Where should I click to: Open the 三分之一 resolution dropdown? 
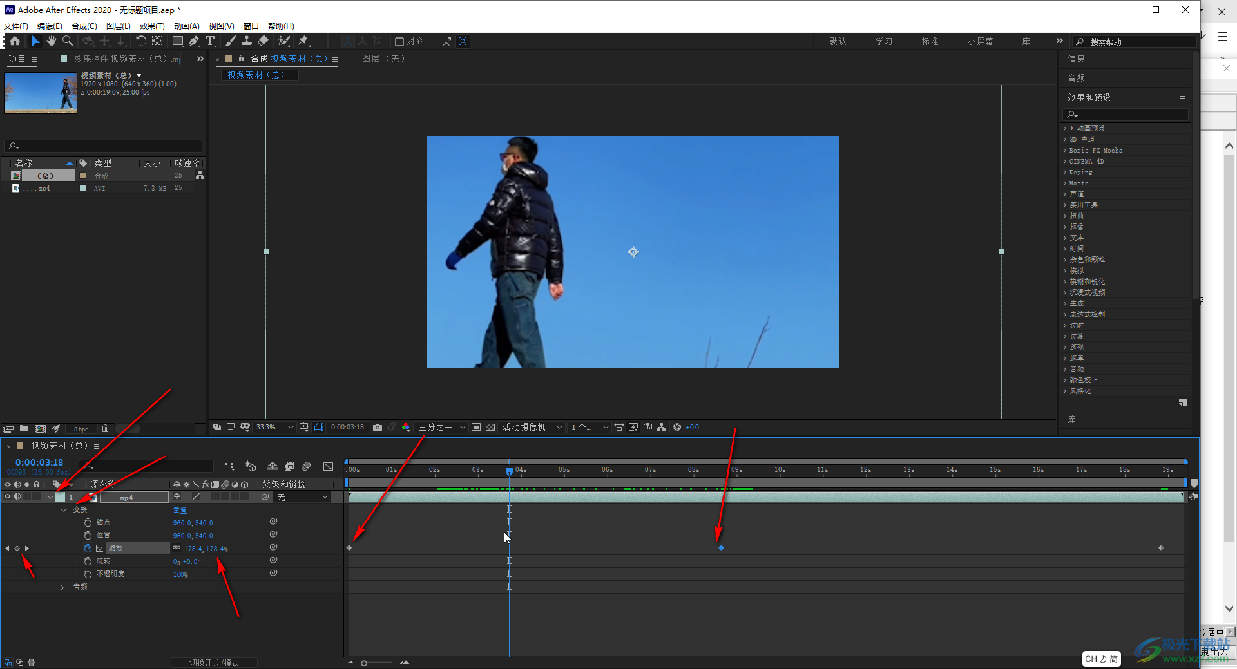[442, 428]
